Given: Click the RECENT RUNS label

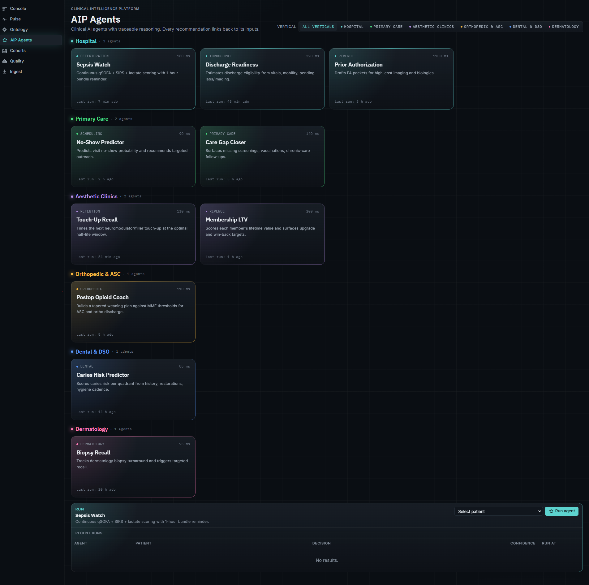Looking at the screenshot, I should (x=89, y=533).
